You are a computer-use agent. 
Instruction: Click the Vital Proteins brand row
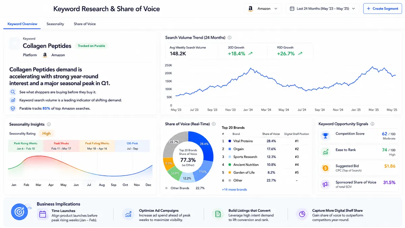265,141
